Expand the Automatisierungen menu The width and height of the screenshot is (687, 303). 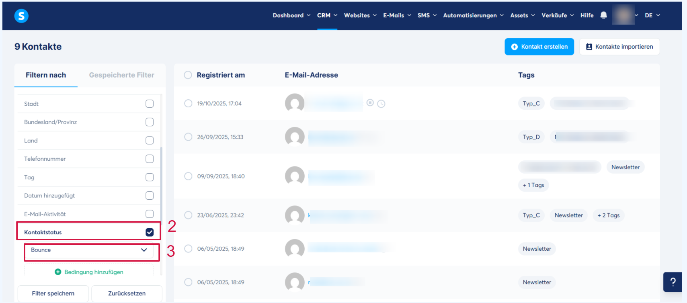473,15
